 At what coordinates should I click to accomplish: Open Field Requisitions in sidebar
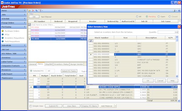click(x=12, y=41)
